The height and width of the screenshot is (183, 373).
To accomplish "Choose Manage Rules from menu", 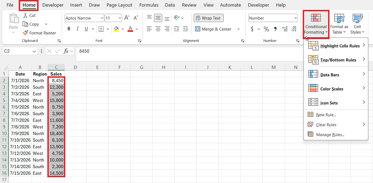I will (336, 134).
